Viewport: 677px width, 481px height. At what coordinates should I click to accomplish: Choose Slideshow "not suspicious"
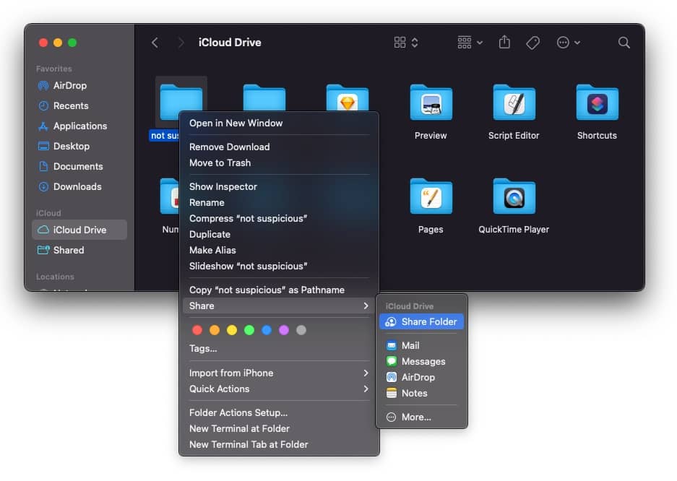coord(279,266)
